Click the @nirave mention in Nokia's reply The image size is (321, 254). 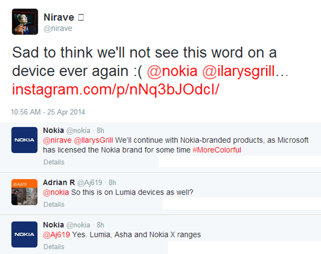pos(57,140)
